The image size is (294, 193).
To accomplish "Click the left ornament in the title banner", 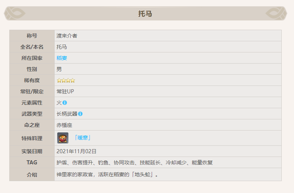I will pyautogui.click(x=15, y=14).
